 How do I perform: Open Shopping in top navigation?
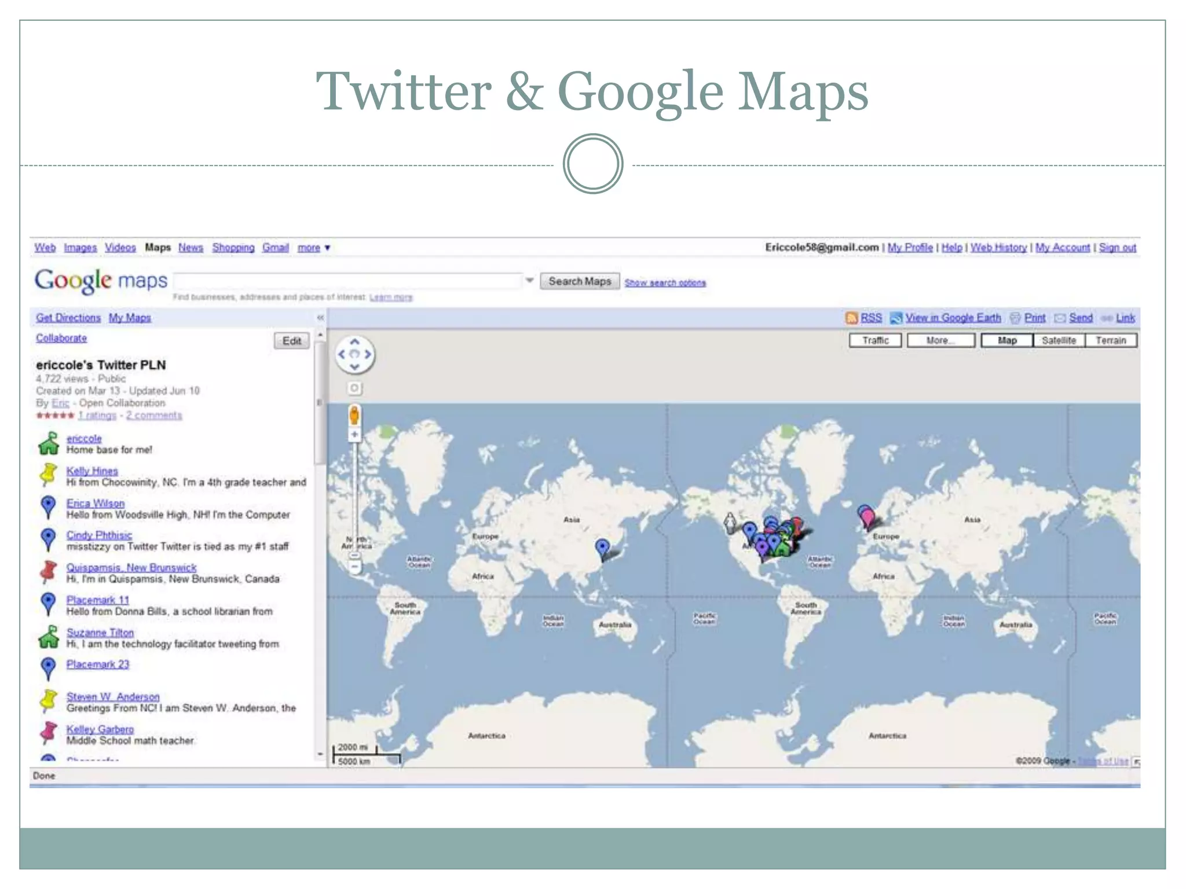point(233,248)
